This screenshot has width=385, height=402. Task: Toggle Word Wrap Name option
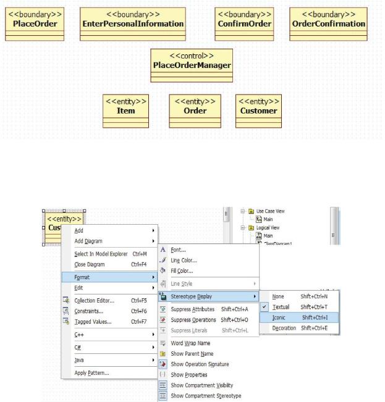point(208,343)
